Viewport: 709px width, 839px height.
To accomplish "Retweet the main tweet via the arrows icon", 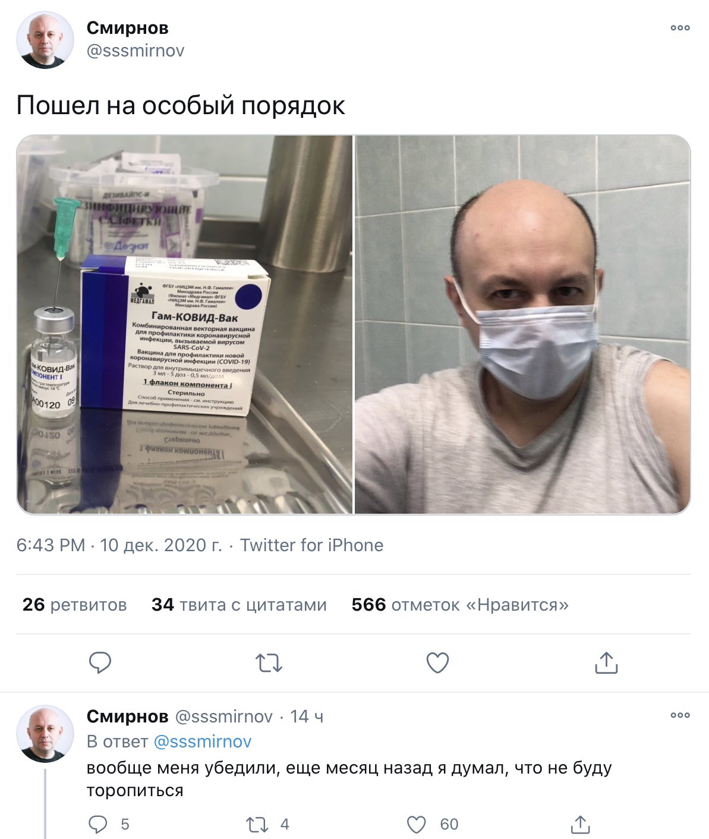I will click(x=269, y=662).
